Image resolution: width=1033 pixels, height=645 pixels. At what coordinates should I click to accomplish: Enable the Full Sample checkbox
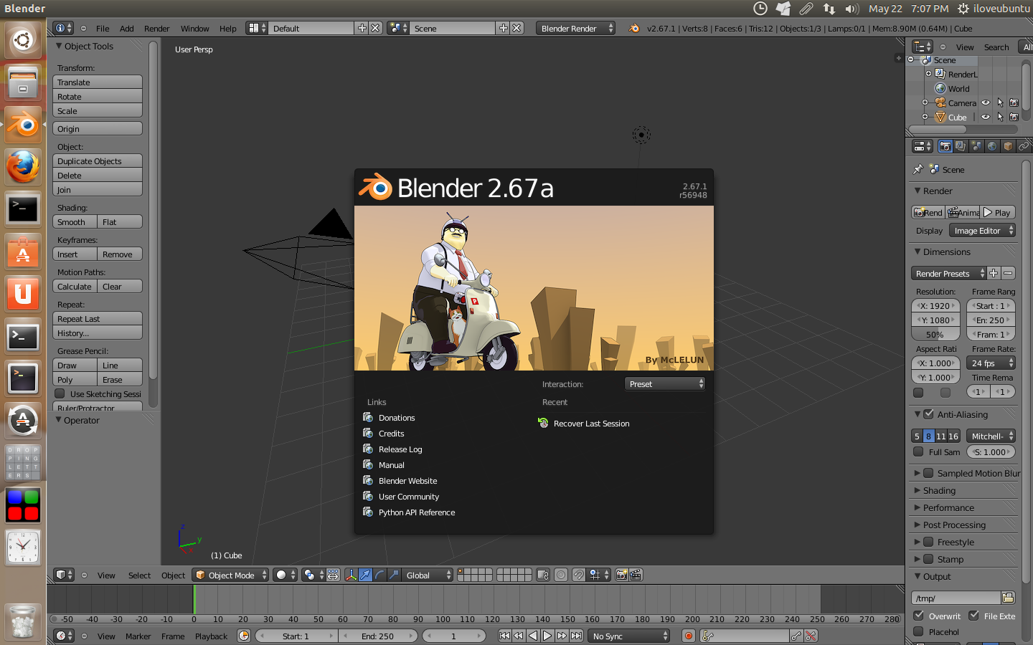918,451
